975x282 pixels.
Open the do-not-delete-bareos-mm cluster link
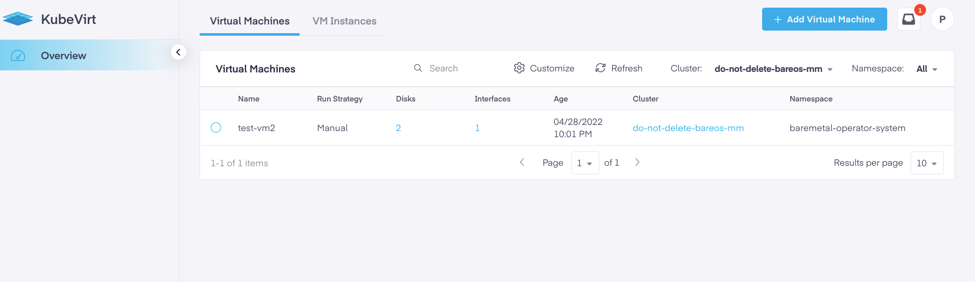[x=688, y=128]
